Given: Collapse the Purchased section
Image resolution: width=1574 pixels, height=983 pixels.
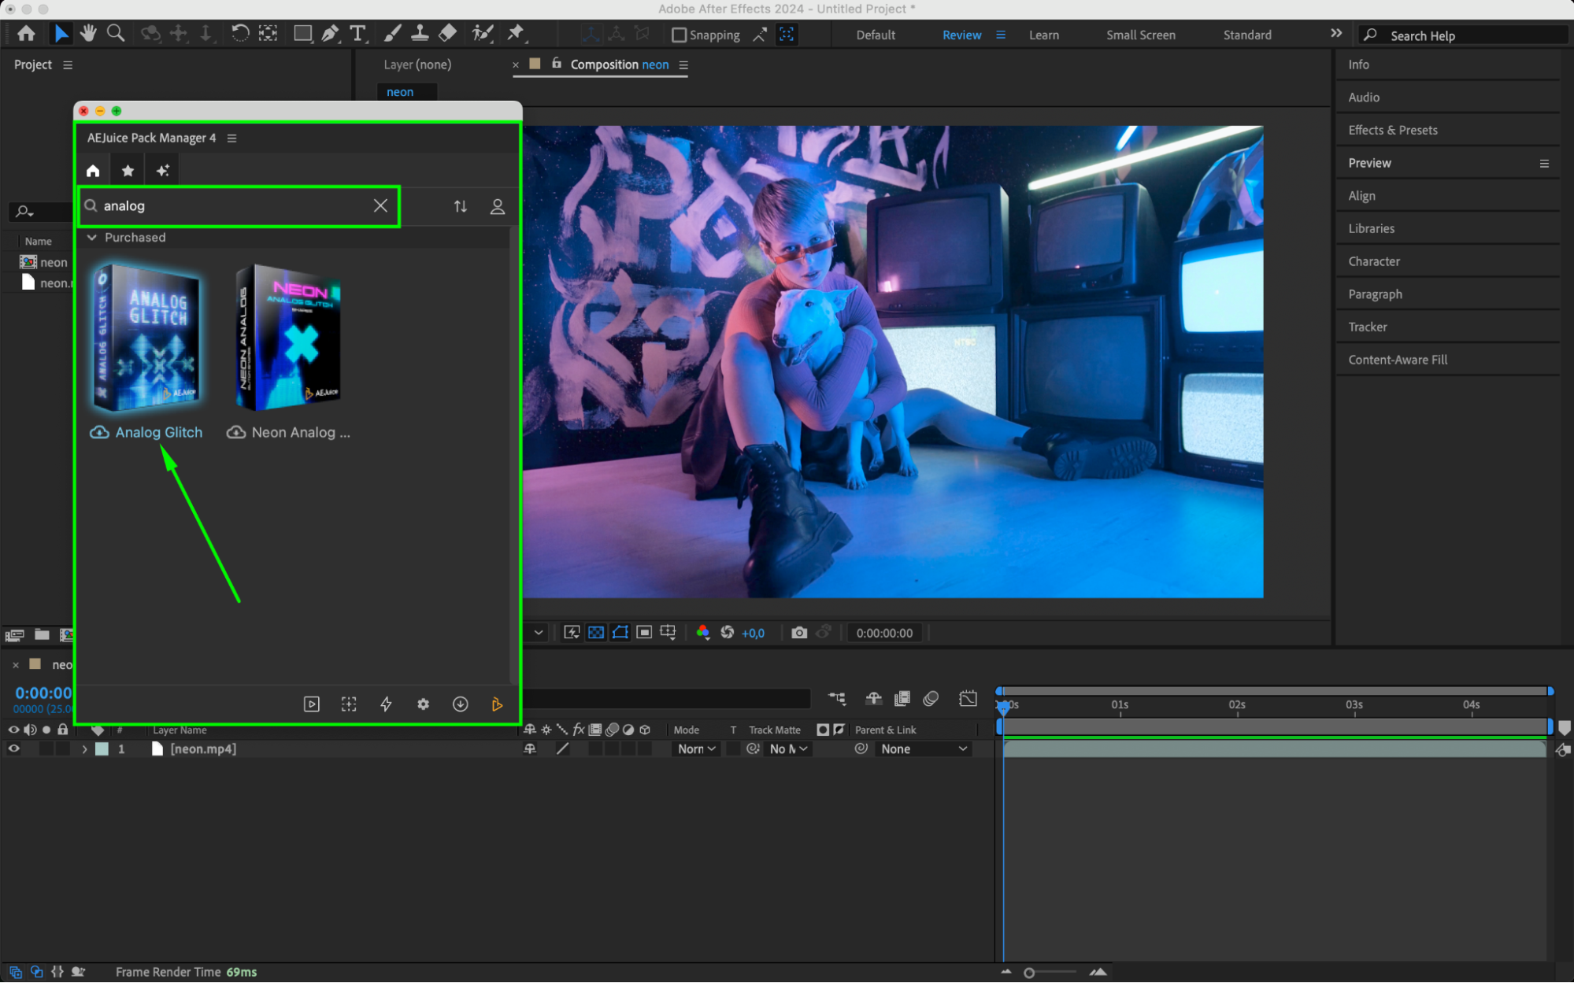Looking at the screenshot, I should [92, 238].
